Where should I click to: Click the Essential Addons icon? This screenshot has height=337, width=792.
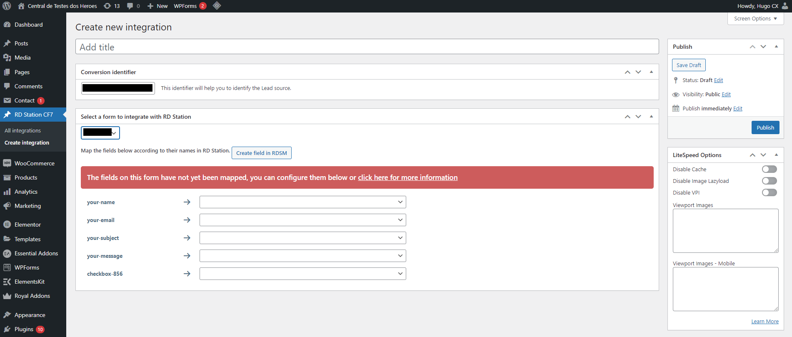(x=7, y=253)
